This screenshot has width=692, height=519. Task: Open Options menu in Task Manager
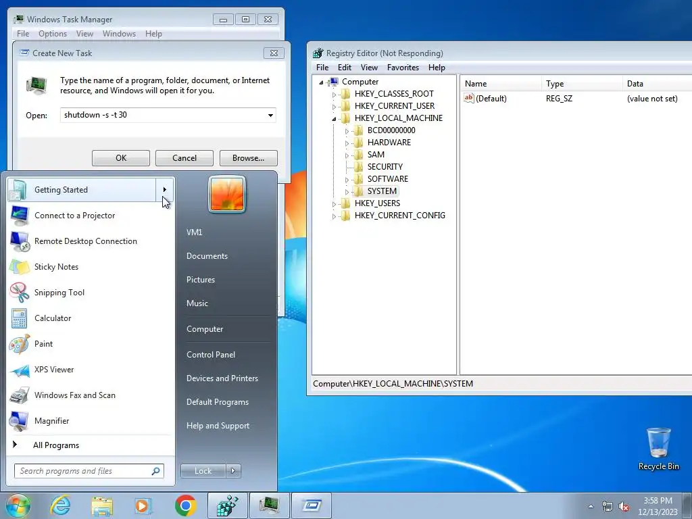[x=53, y=34]
